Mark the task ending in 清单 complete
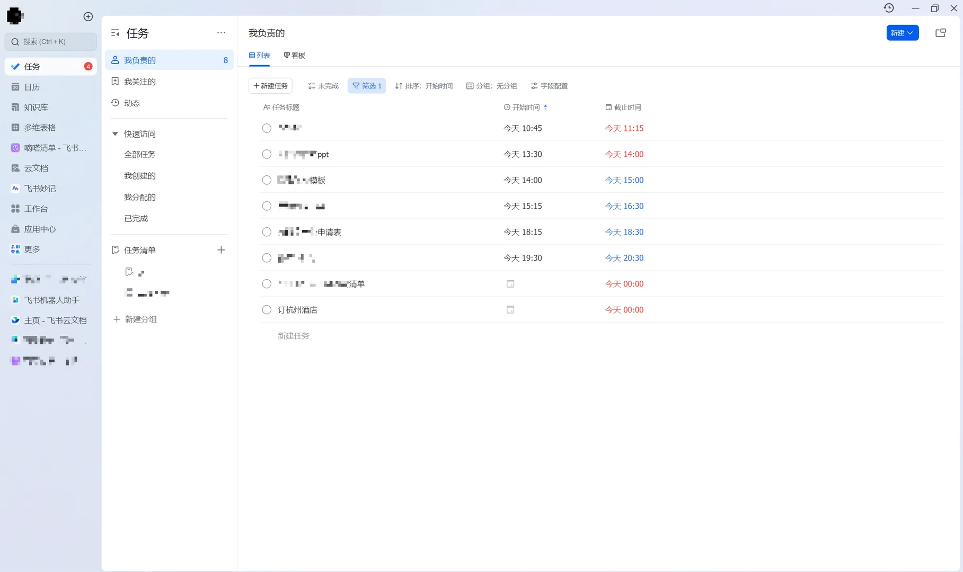The width and height of the screenshot is (963, 572). click(x=267, y=284)
